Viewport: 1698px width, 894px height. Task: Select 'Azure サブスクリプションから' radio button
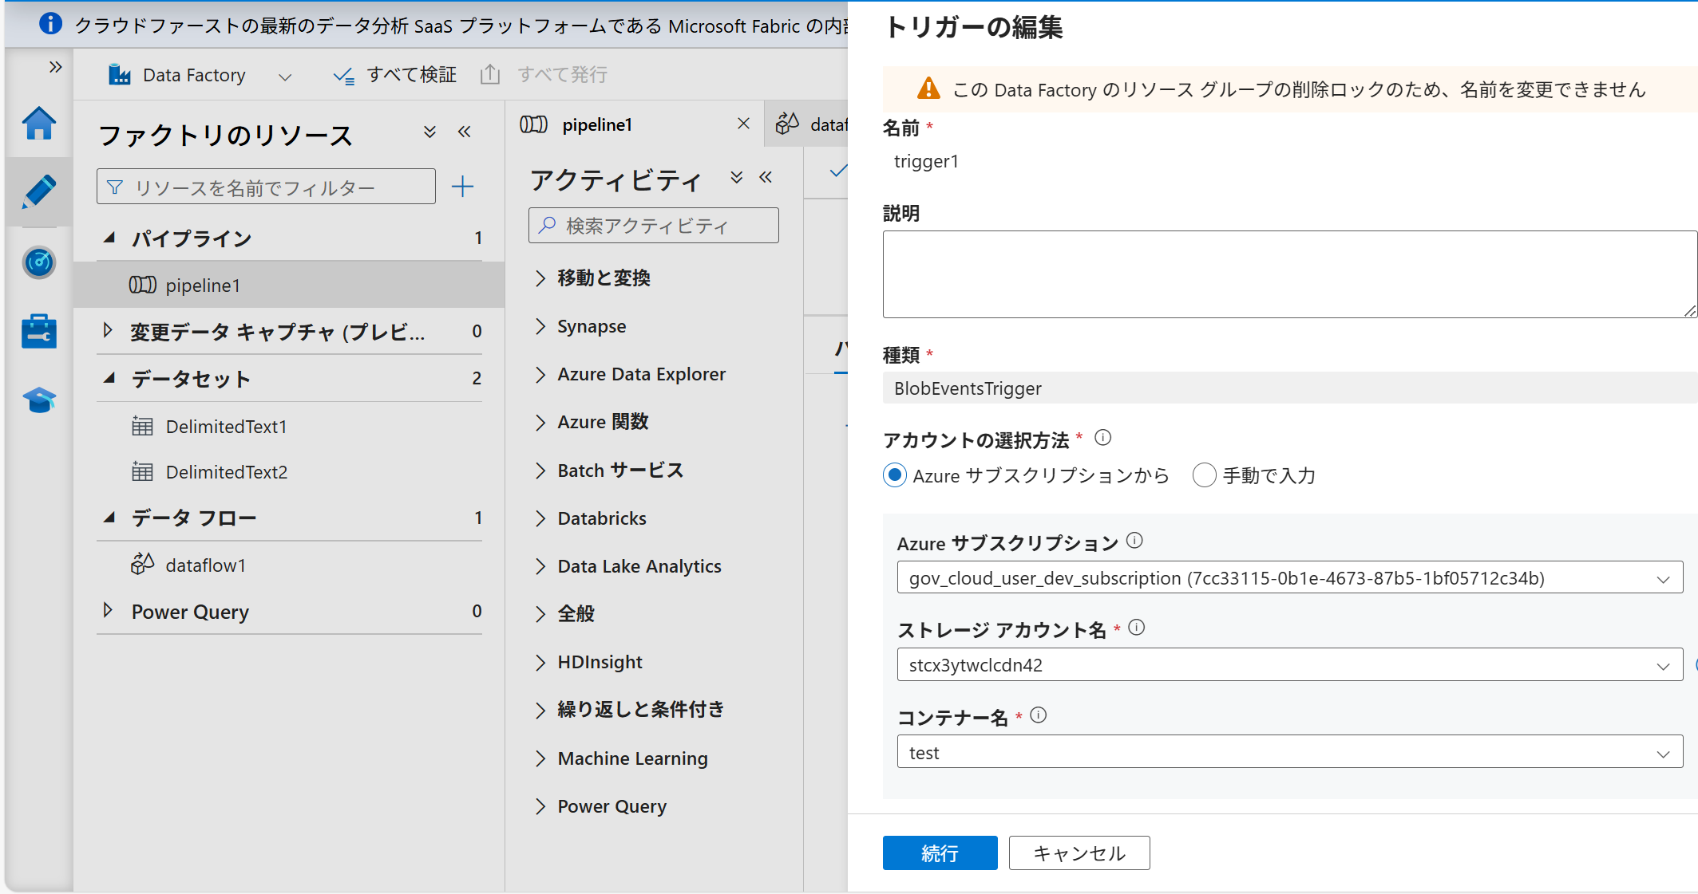tap(895, 475)
